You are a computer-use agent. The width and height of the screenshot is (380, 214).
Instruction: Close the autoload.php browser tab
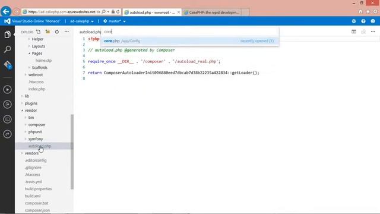(x=179, y=12)
